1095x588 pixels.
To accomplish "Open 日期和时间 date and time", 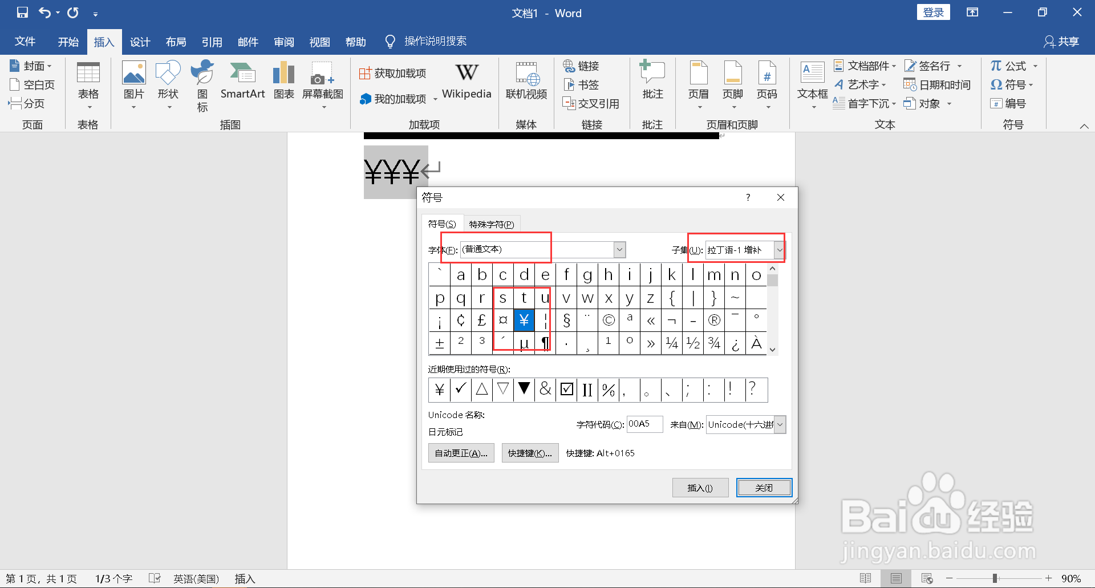I will pyautogui.click(x=937, y=85).
